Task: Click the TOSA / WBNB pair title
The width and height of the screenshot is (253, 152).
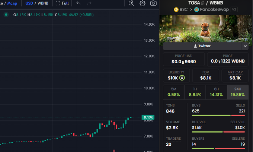Action: pyautogui.click(x=205, y=3)
